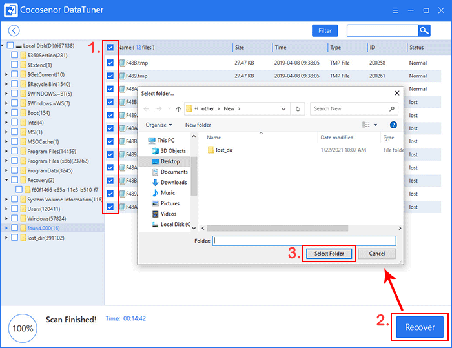Click the Recover button
This screenshot has height=348, width=452.
pos(420,327)
